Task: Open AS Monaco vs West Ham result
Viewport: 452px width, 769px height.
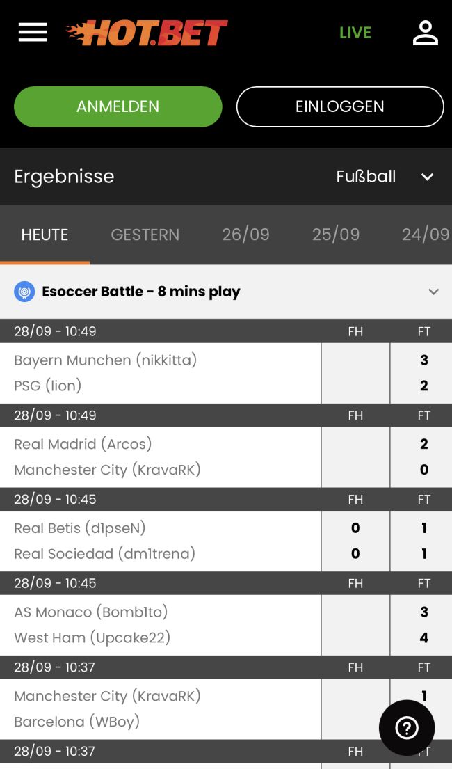Action: click(x=160, y=625)
